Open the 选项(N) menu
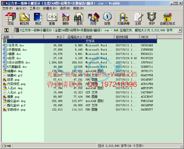The image size is (184, 149). [x=65, y=8]
